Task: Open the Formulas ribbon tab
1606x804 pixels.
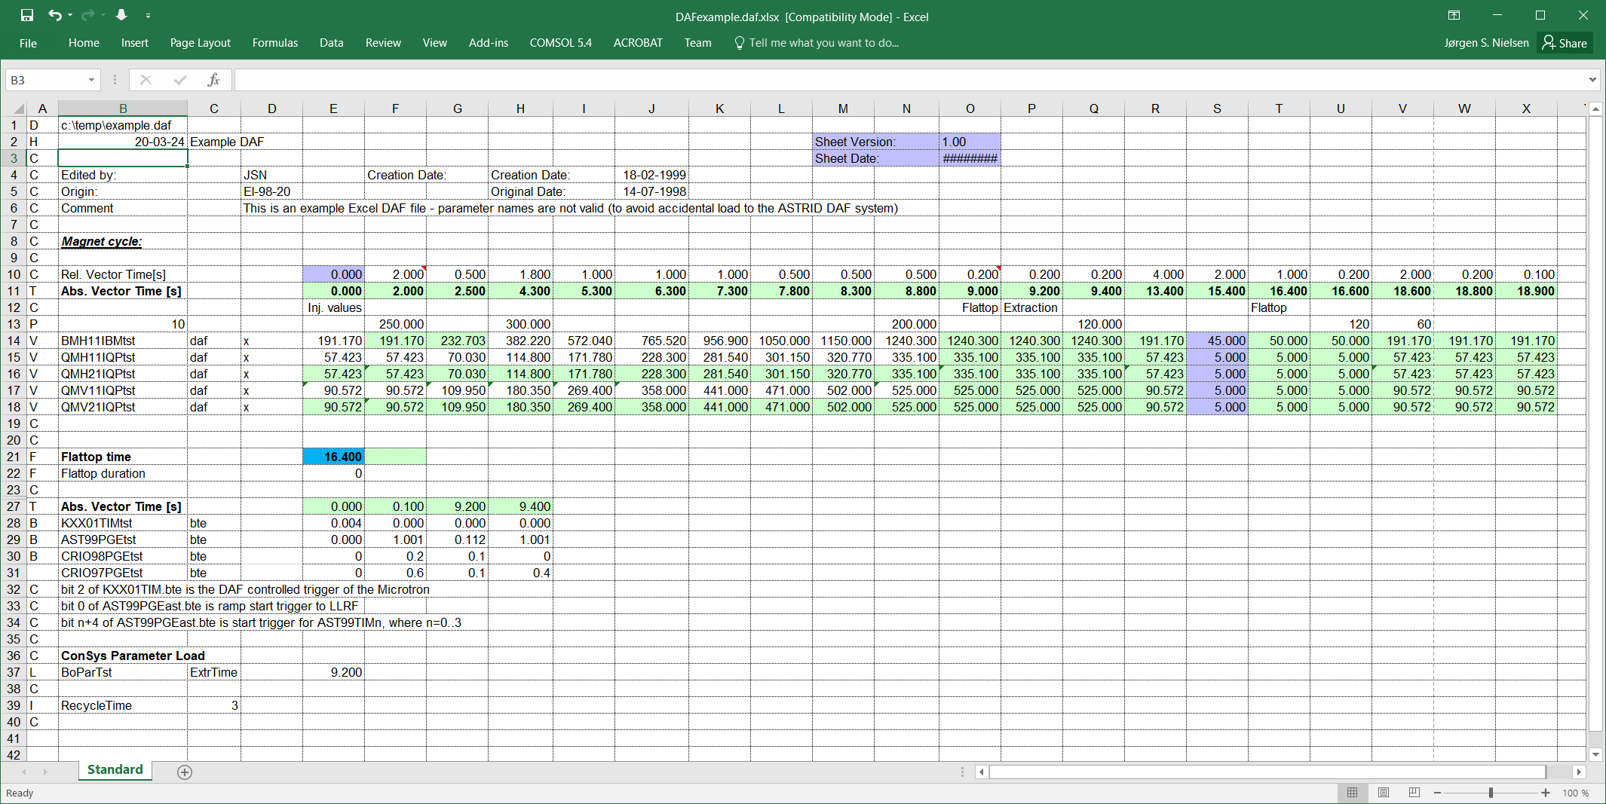Action: coord(274,43)
